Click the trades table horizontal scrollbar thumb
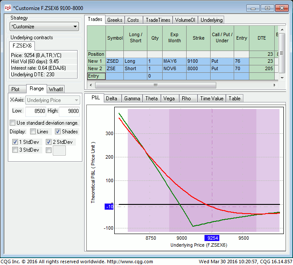The height and width of the screenshot is (265, 293). tap(156, 85)
